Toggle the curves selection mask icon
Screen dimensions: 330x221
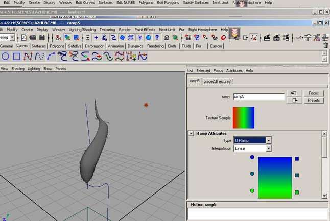pos(113,38)
